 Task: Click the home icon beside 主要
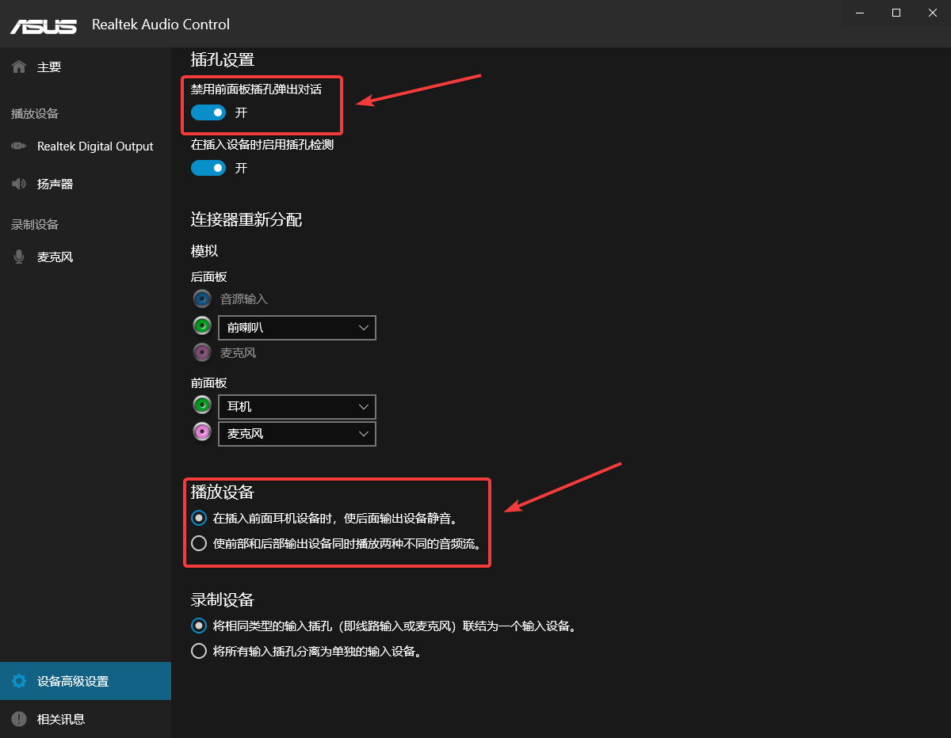coord(19,67)
